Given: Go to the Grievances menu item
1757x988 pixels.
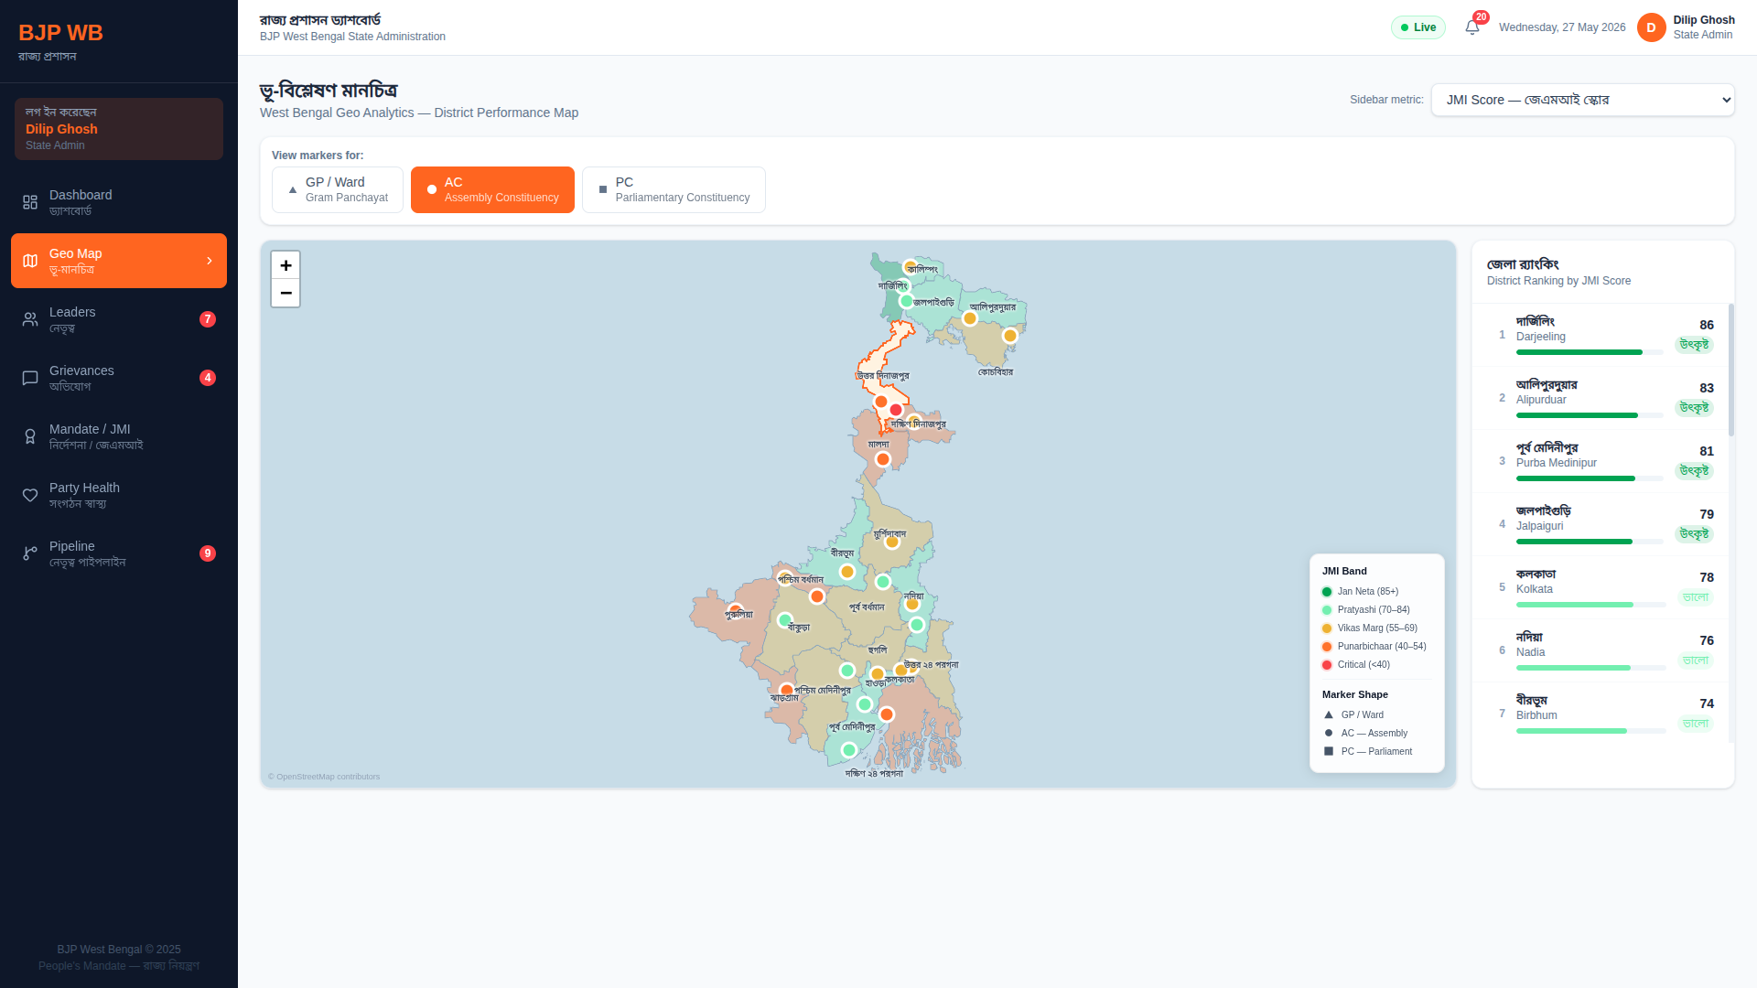Looking at the screenshot, I should pos(119,378).
